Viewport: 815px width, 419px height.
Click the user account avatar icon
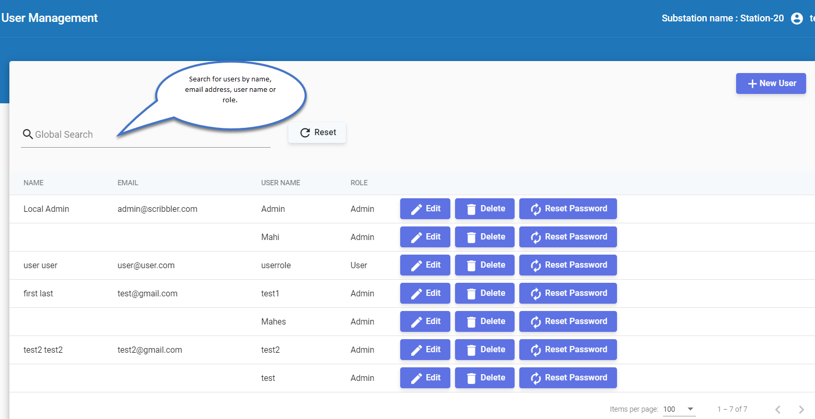pyautogui.click(x=797, y=19)
